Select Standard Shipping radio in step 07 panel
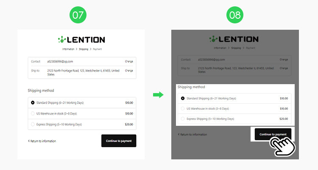The height and width of the screenshot is (170, 318). click(x=33, y=102)
